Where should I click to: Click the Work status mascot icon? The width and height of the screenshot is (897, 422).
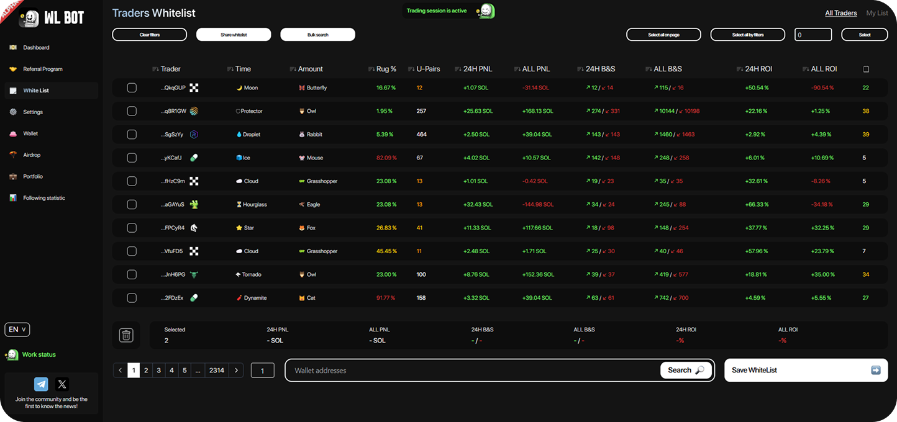click(x=12, y=354)
